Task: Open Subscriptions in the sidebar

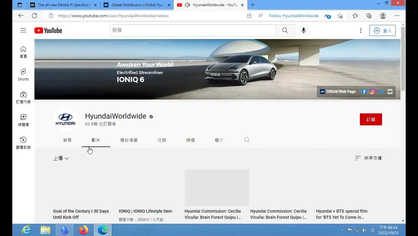Action: (x=23, y=98)
